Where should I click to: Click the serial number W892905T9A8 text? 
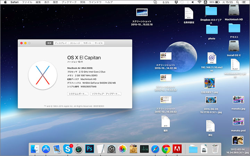tap(88, 87)
